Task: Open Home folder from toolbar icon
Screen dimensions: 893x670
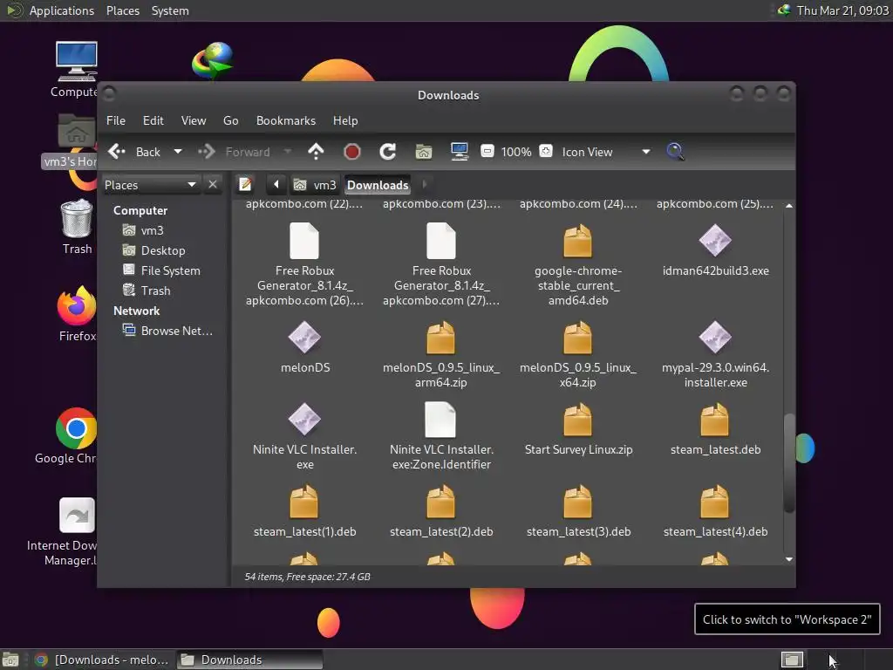Action: [424, 152]
